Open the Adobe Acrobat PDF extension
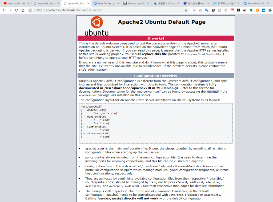The height and width of the screenshot is (202, 273). coord(220,10)
